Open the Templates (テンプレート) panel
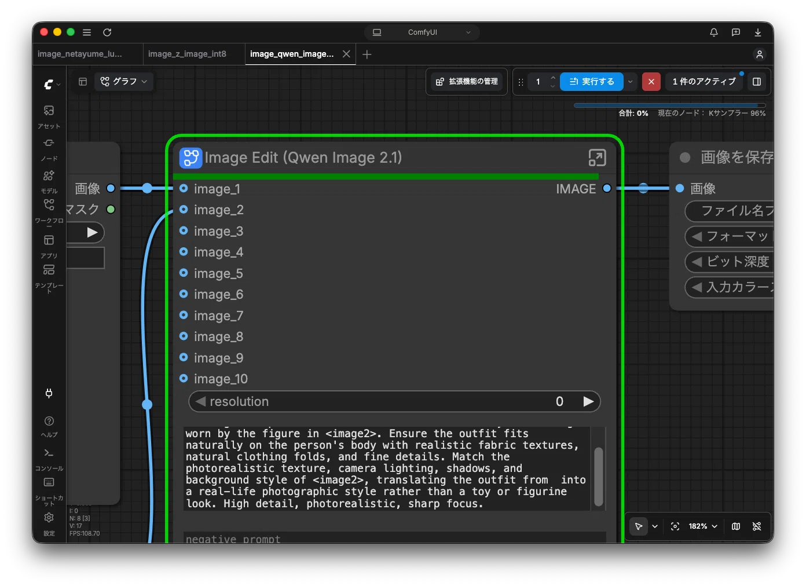 (x=49, y=279)
